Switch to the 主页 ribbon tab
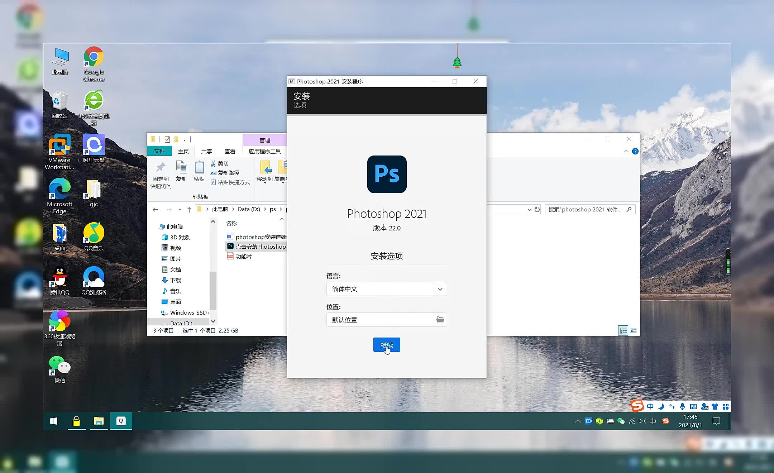This screenshot has width=774, height=473. point(183,151)
